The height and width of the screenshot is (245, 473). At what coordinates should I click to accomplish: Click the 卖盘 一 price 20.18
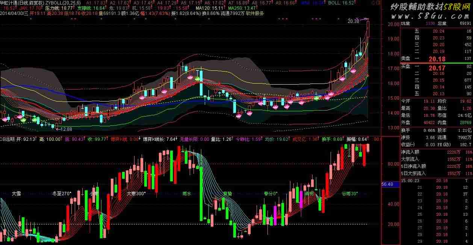pyautogui.click(x=437, y=59)
